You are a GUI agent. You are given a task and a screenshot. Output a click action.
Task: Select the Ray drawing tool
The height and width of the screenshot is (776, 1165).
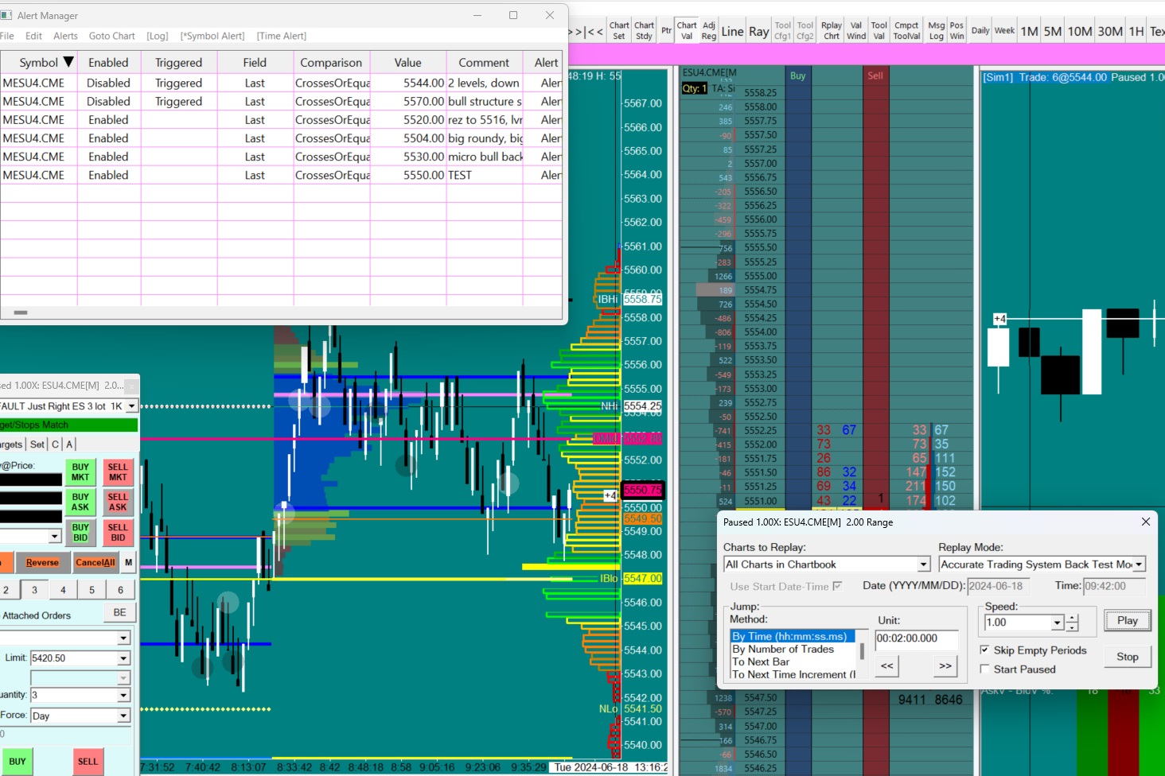click(758, 31)
